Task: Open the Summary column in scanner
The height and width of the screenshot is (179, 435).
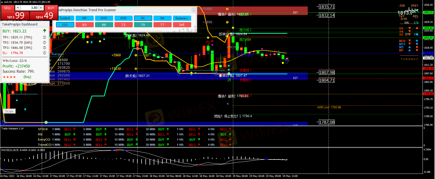Action: [x=182, y=18]
